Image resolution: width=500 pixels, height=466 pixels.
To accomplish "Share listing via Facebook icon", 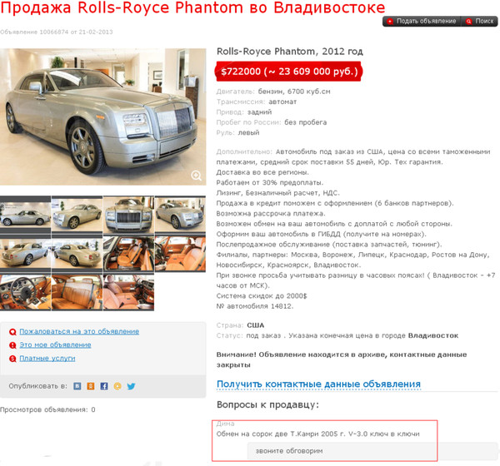I will click(x=104, y=386).
